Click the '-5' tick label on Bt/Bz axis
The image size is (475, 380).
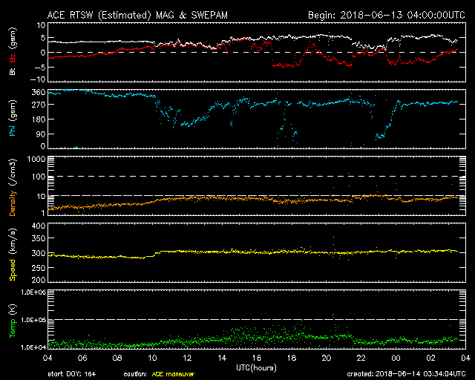40,68
